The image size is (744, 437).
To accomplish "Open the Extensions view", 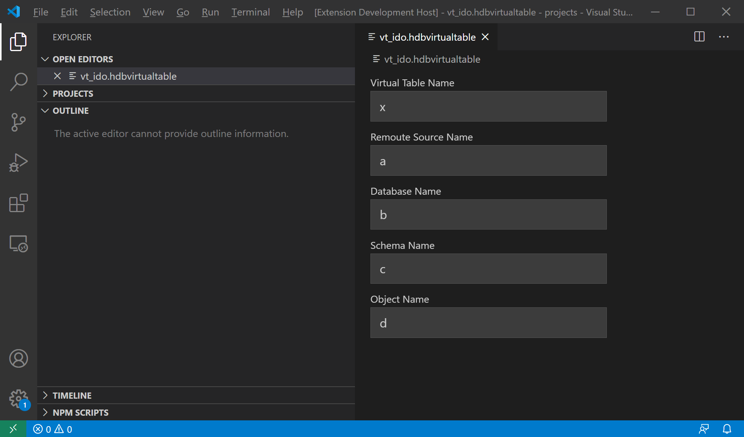I will (x=18, y=203).
